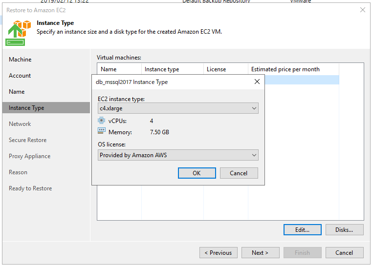
Task: Click the EC2 instance type label
Action: tap(121, 99)
